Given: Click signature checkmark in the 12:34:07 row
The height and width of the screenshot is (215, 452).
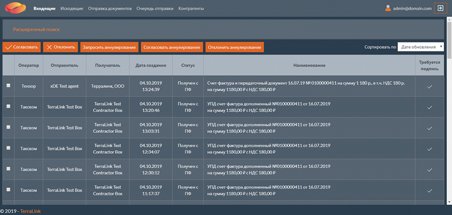Looking at the screenshot, I should 429,149.
